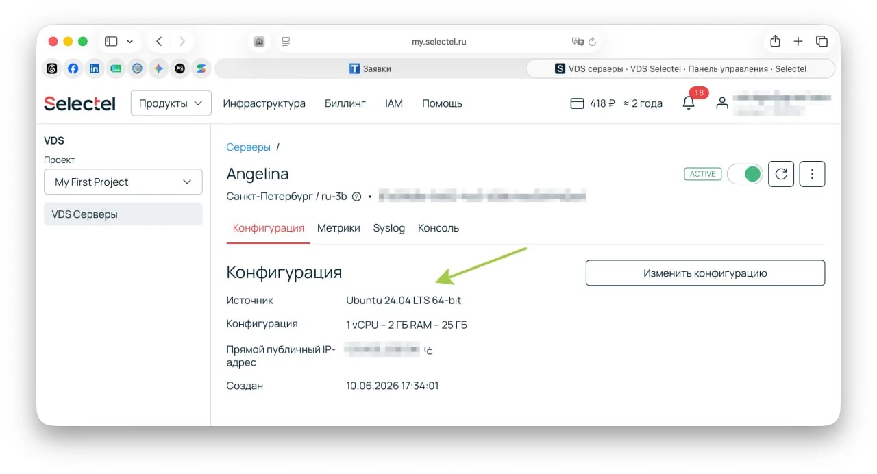Open the colorful S pinned tab
The height and width of the screenshot is (474, 877).
[201, 68]
